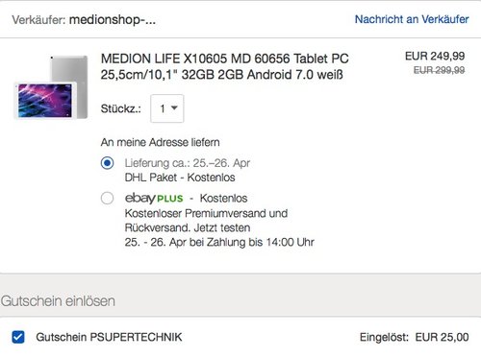The image size is (481, 357).
Task: Click the eBay Plus logo
Action: [x=154, y=199]
